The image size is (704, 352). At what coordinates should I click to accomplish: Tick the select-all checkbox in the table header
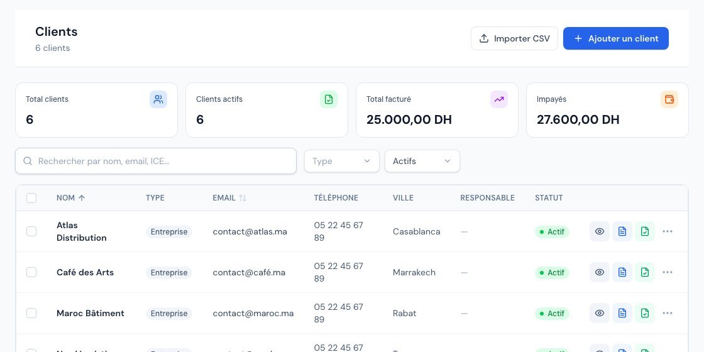click(x=31, y=198)
